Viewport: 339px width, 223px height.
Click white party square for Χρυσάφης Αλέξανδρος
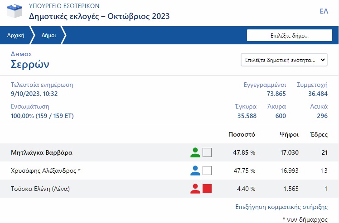tap(207, 171)
